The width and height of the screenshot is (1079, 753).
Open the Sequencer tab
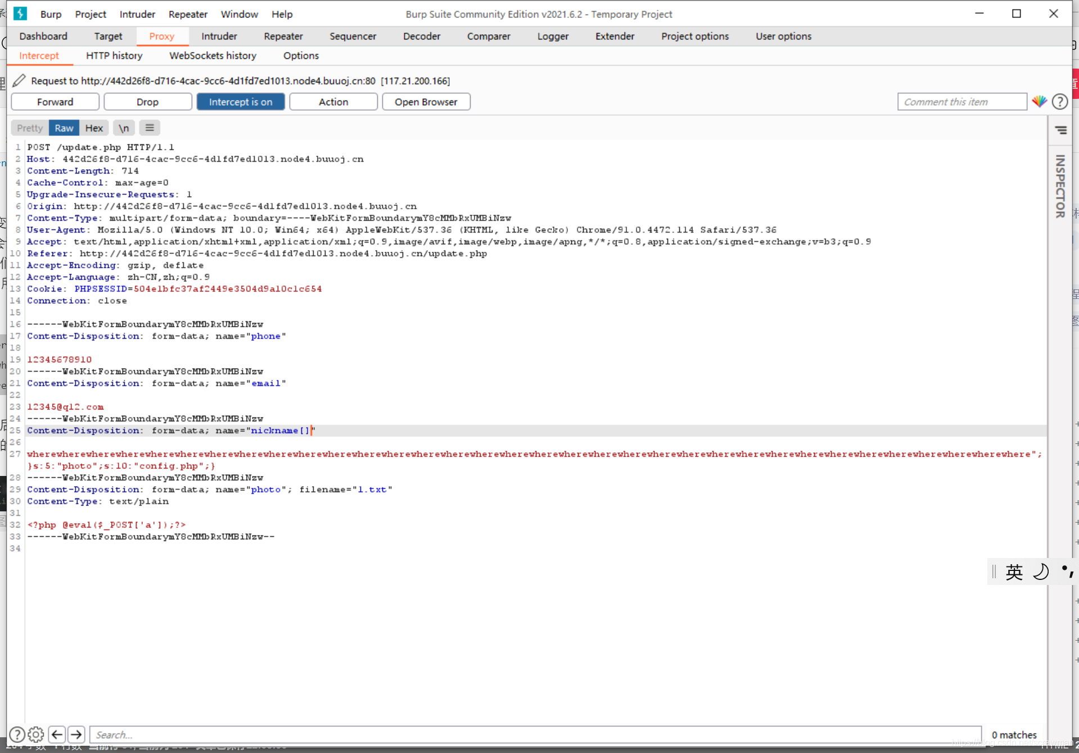pos(353,36)
